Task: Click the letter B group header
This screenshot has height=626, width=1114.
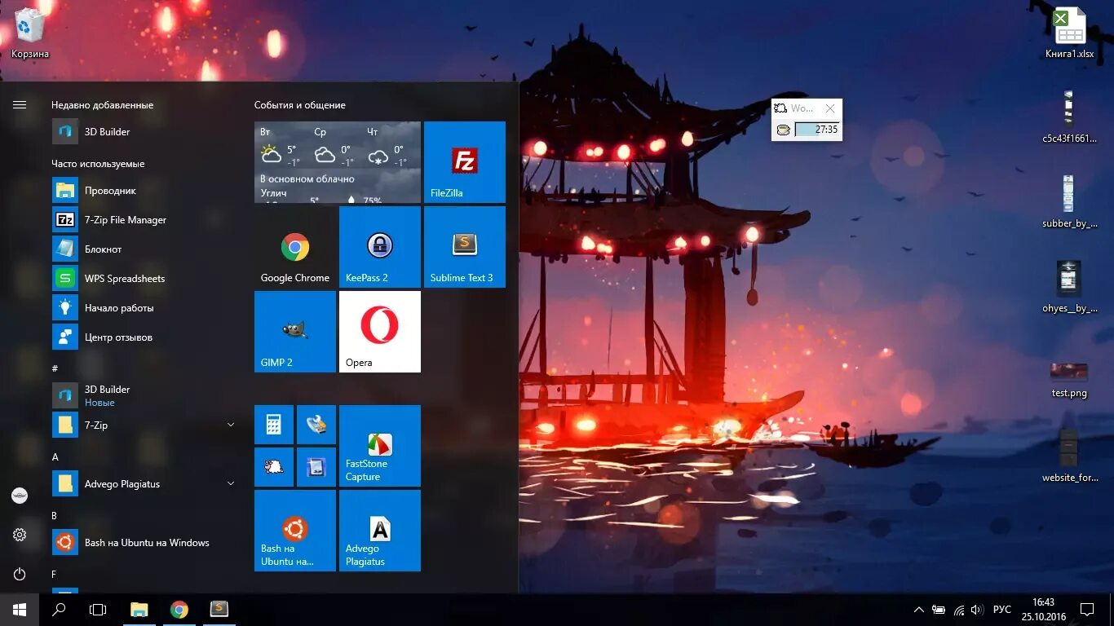Action: point(55,515)
